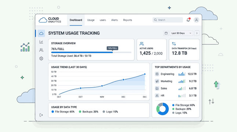The height and width of the screenshot is (132, 237).
Task: Click the Sales department icon
Action: (157, 88)
